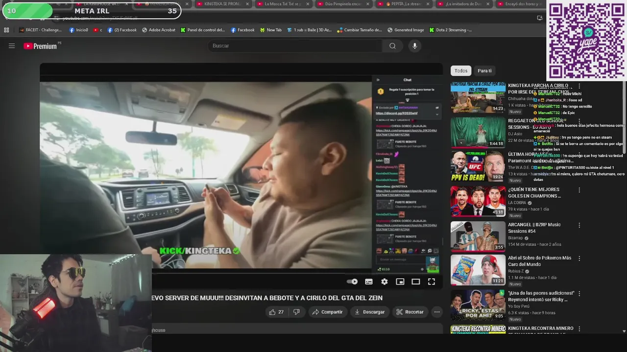Open the player settings gear
627x352 pixels.
pyautogui.click(x=385, y=282)
